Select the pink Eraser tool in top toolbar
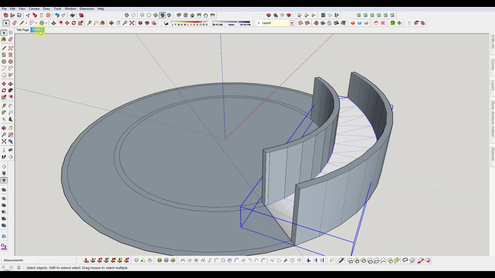 click(x=14, y=23)
